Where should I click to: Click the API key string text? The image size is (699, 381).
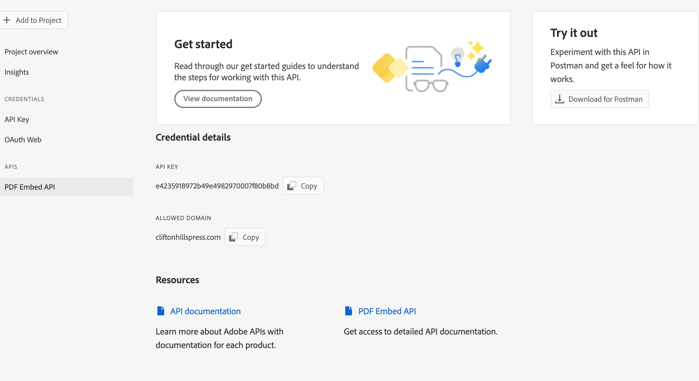click(217, 186)
